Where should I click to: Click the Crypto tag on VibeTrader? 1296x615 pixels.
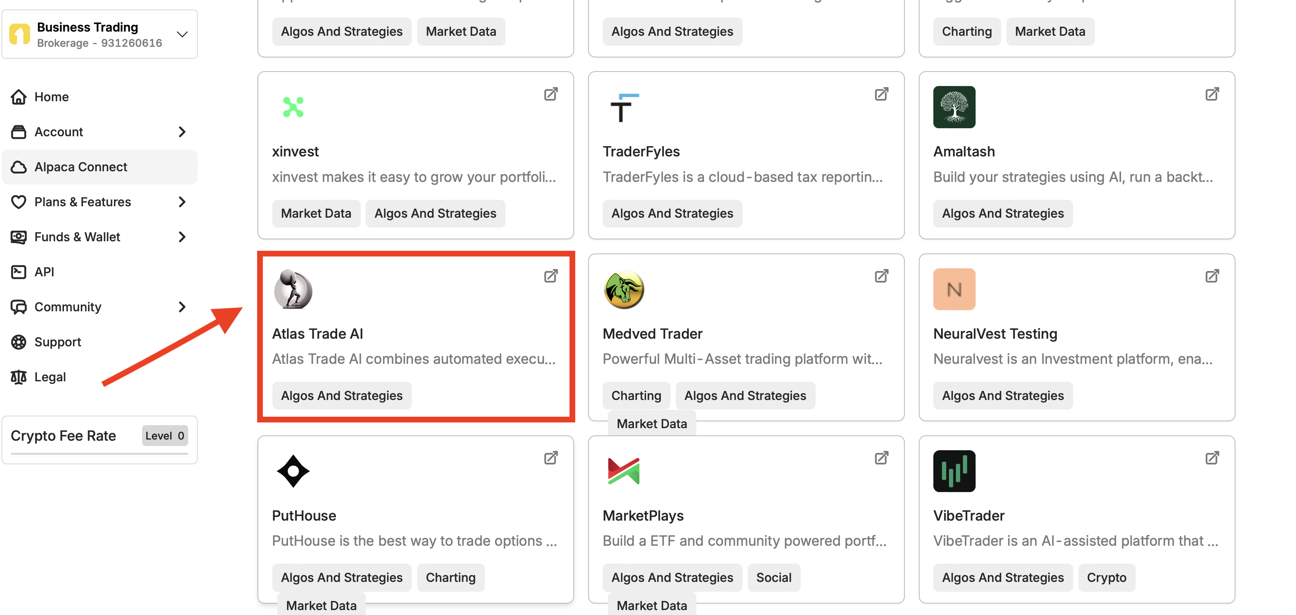coord(1106,577)
